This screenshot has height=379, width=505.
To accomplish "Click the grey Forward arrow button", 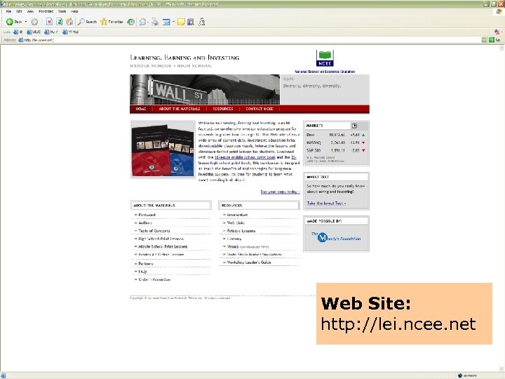I will pyautogui.click(x=34, y=22).
